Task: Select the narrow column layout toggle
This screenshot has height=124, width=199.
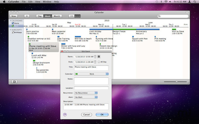Action: tap(72, 16)
